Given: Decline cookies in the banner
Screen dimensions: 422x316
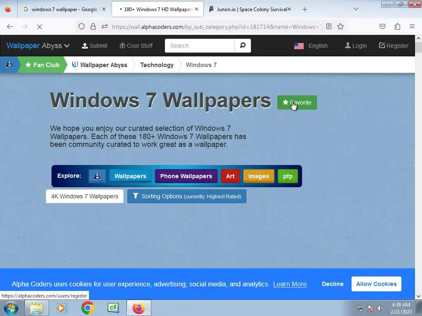Looking at the screenshot, I should click(333, 284).
